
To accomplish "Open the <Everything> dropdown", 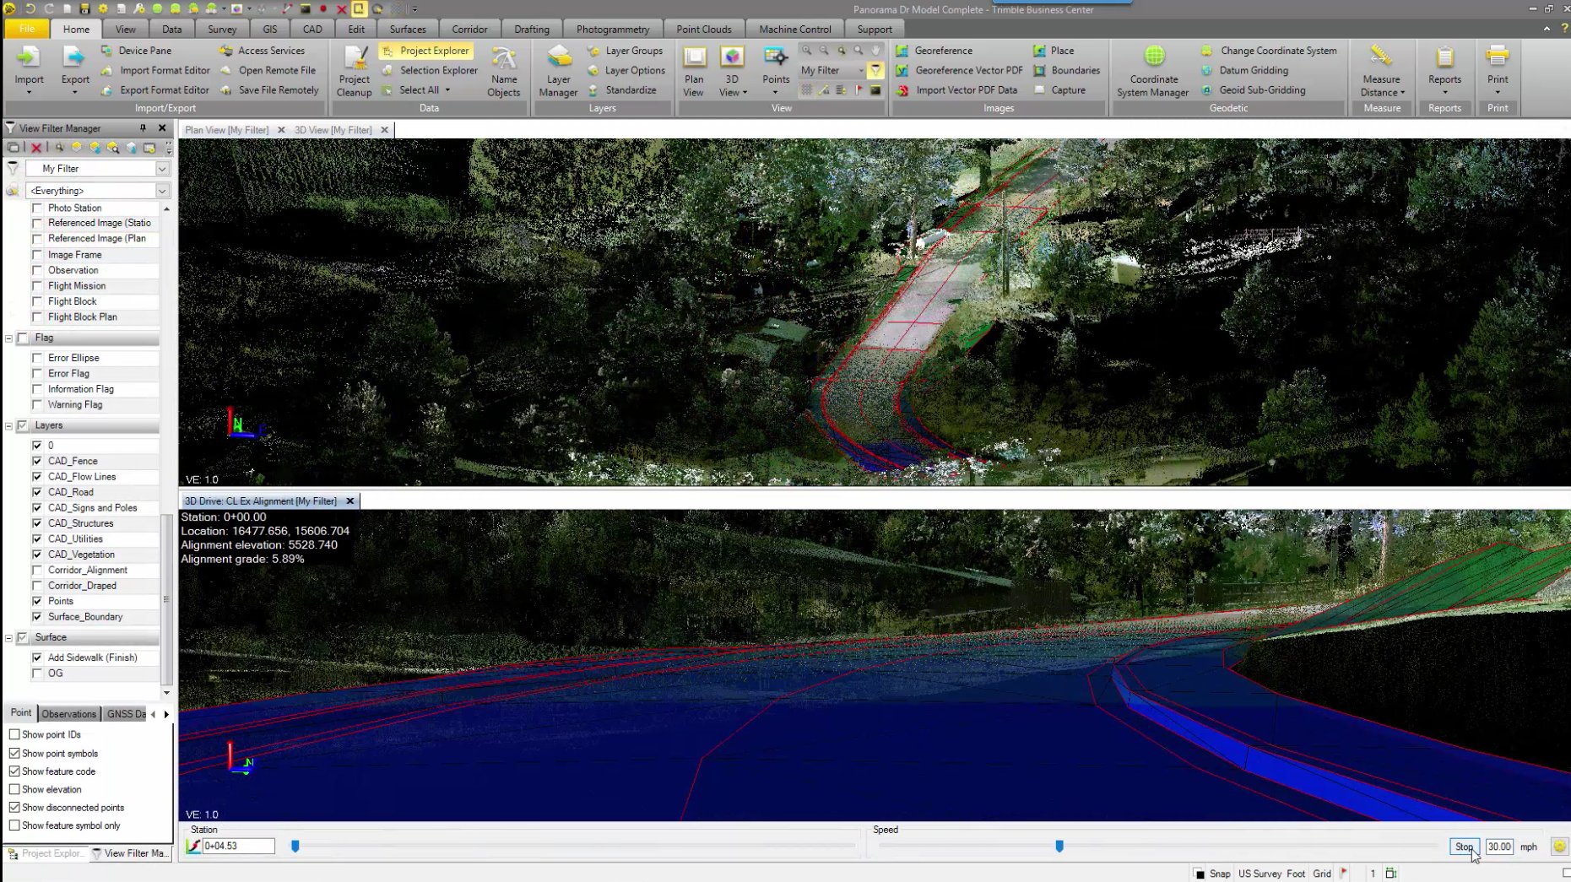I will 161,191.
